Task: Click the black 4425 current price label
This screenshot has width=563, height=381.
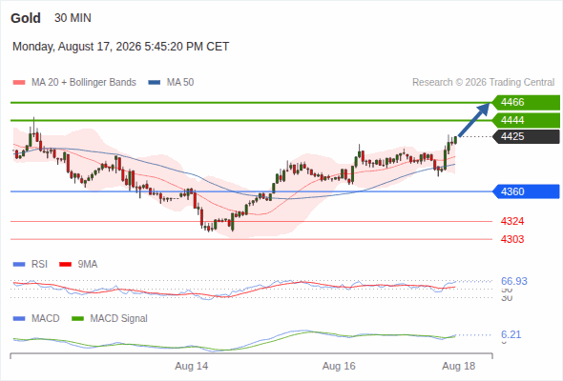Action: (526, 137)
